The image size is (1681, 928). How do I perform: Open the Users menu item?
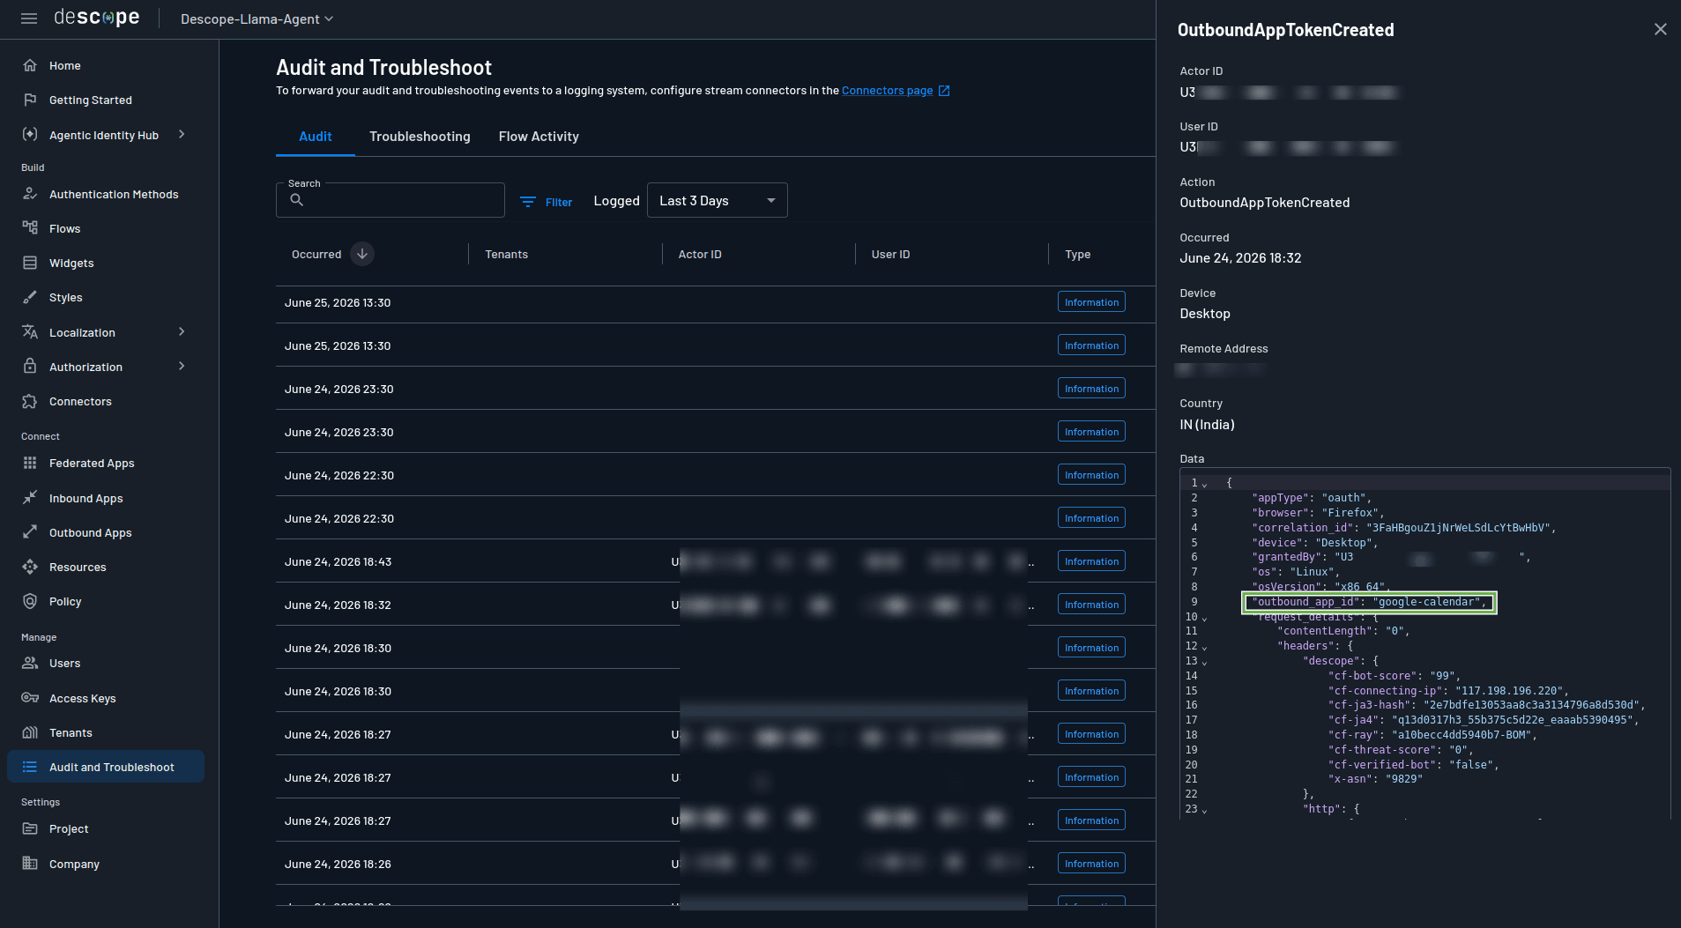(x=106, y=663)
